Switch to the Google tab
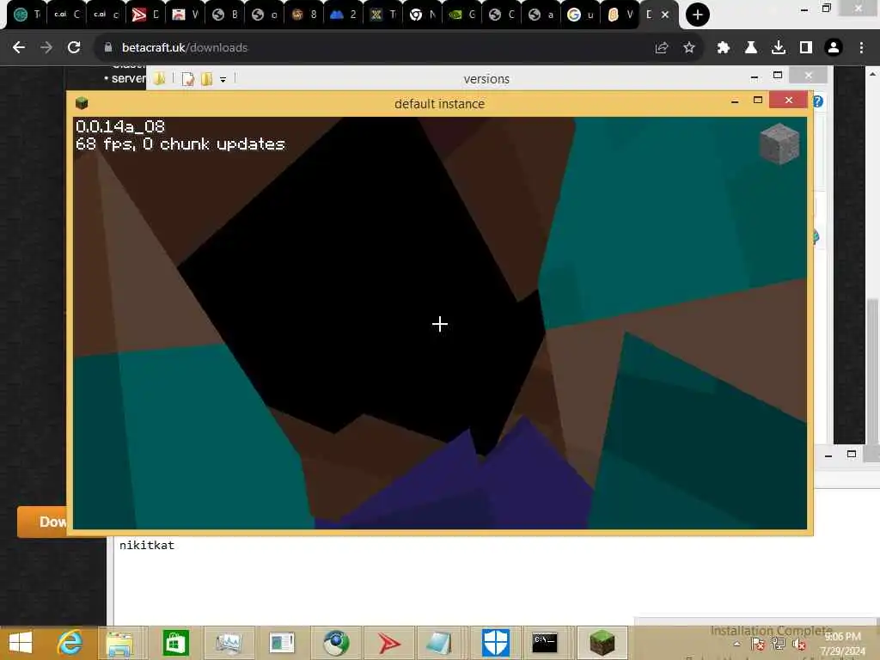 [x=580, y=15]
